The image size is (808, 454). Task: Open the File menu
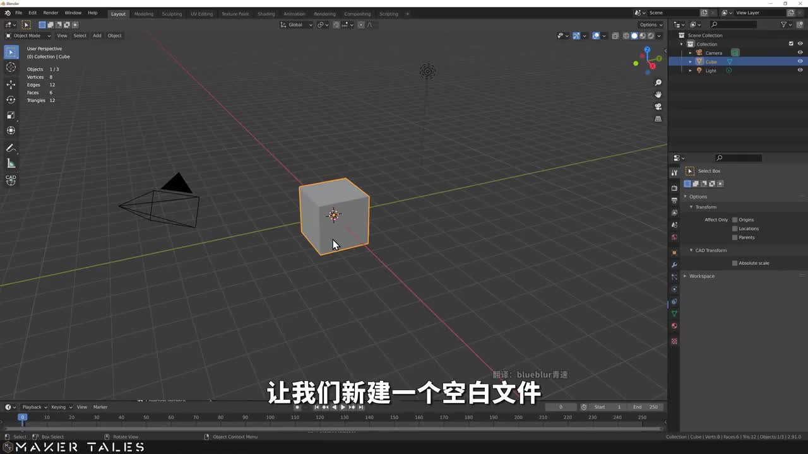[x=18, y=13]
